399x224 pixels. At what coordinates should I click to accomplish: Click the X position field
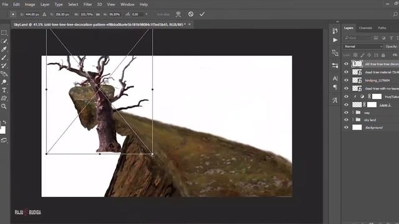(x=32, y=14)
